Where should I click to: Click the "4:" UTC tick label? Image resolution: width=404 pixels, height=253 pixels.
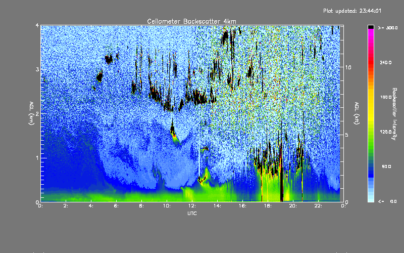click(91, 206)
